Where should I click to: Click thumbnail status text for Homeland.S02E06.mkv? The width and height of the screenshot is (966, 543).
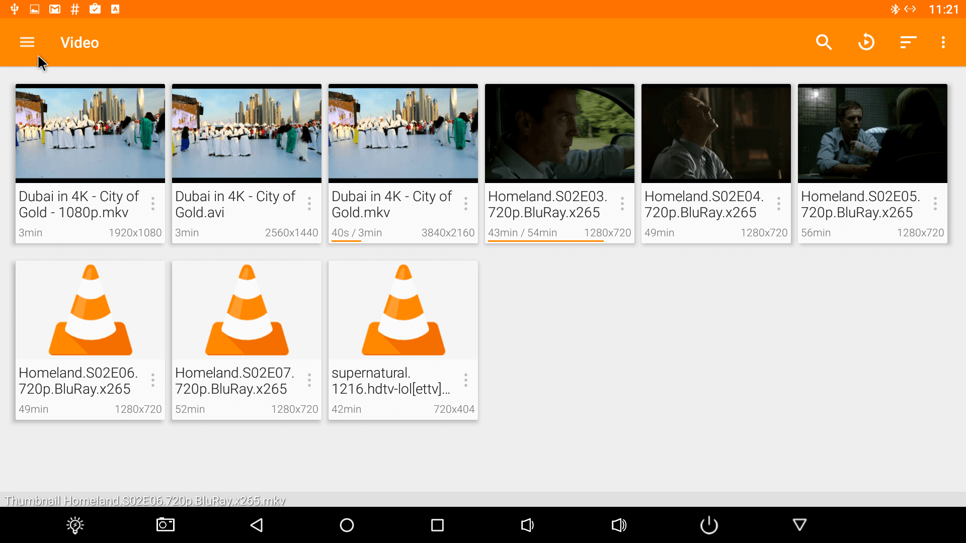(145, 501)
